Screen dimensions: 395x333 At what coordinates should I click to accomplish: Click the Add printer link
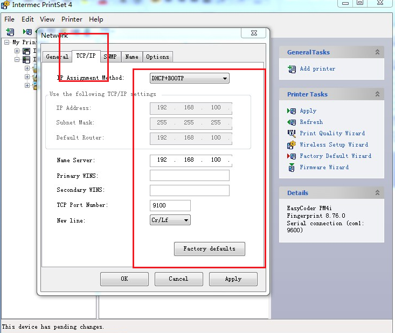pos(317,69)
